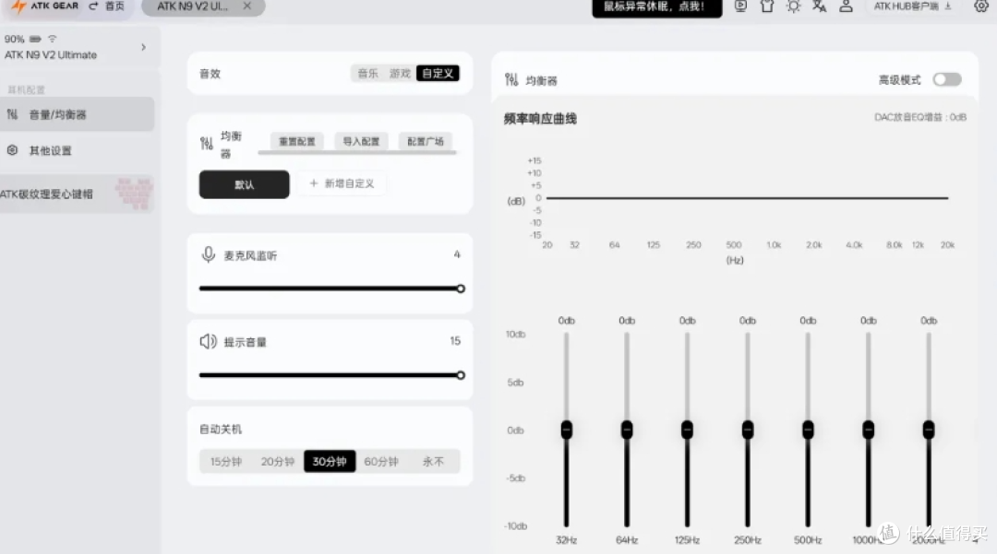Open the 配置广场 button
The image size is (997, 554).
[426, 142]
